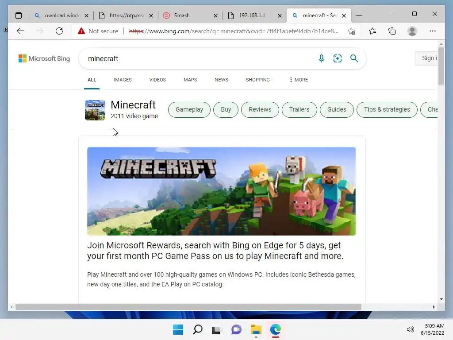Close the 192.168.1.1 tab
This screenshot has width=453, height=340.
click(x=280, y=15)
